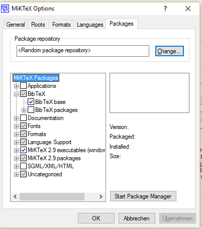Screen dimensions: 202x229
Task: Toggle the BibTeX checkbox
Action: coord(23,94)
